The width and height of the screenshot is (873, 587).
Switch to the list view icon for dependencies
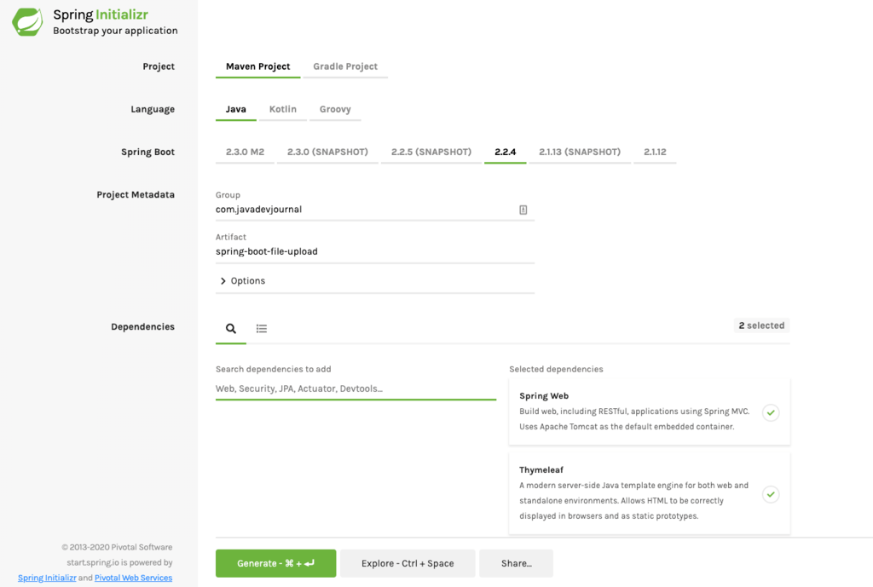coord(261,328)
